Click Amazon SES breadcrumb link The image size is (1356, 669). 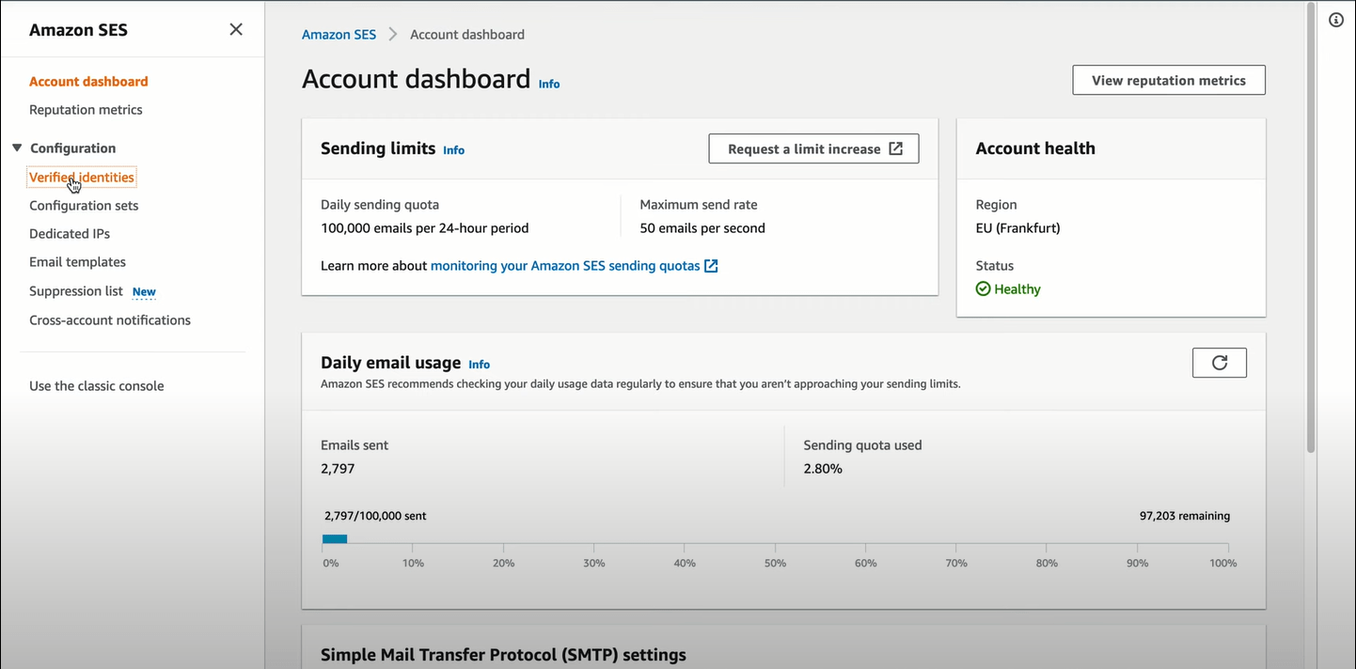point(339,35)
